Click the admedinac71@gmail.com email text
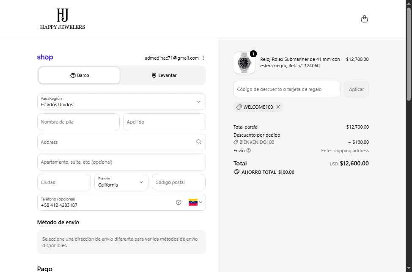This screenshot has height=272, width=412. (172, 58)
